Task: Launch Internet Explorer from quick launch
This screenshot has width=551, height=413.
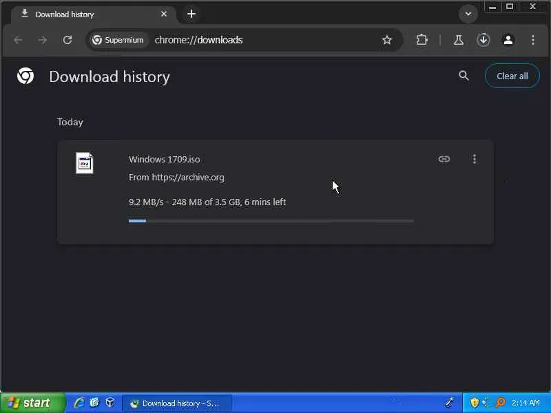Action: coord(79,403)
